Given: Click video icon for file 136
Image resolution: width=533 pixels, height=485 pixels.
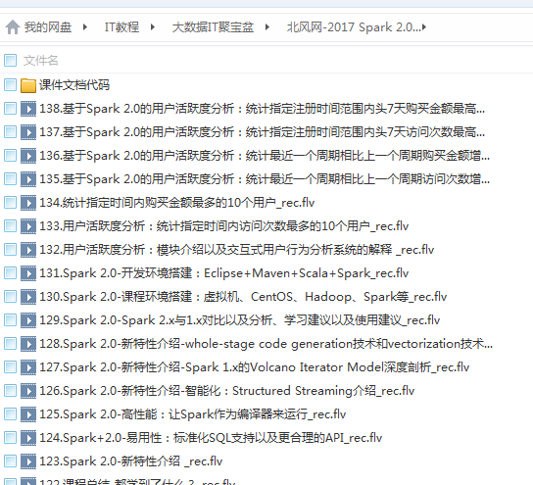Looking at the screenshot, I should click(x=28, y=156).
